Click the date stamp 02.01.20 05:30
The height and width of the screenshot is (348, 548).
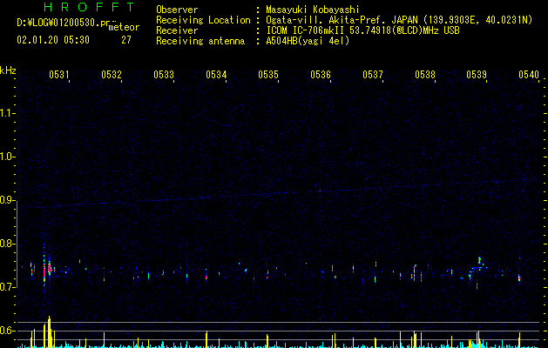tap(53, 40)
